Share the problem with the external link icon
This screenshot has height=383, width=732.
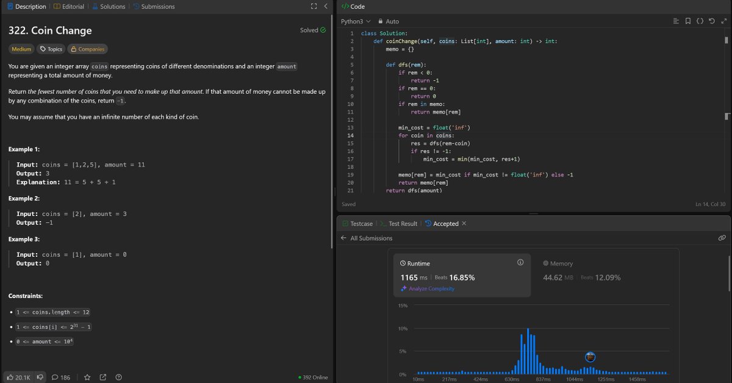(102, 378)
